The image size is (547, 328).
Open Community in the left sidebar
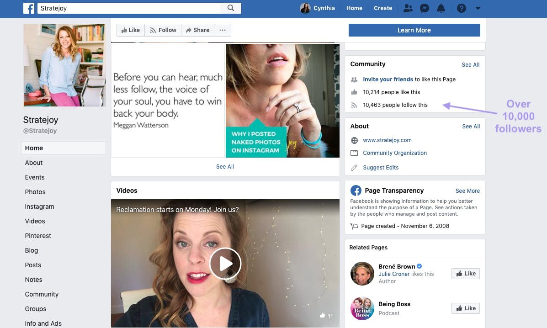coord(42,295)
